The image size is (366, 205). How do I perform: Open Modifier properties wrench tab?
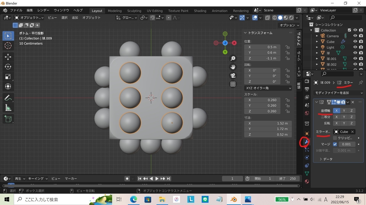(x=307, y=142)
